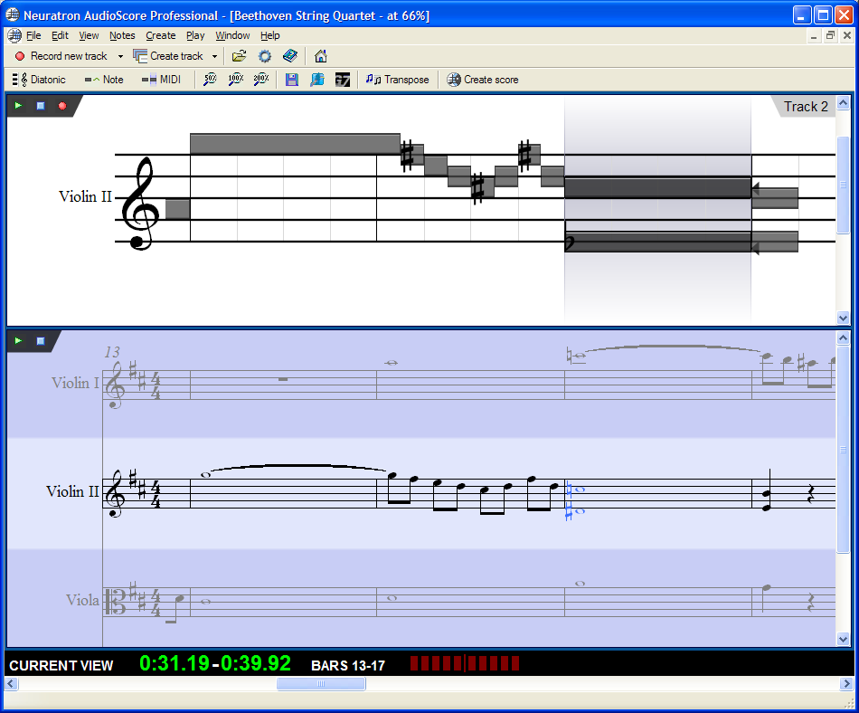Click the Create score button
Viewport: 859px width, 713px height.
point(483,80)
